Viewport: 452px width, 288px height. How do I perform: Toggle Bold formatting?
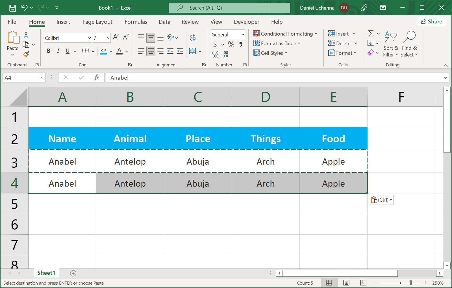pos(49,51)
